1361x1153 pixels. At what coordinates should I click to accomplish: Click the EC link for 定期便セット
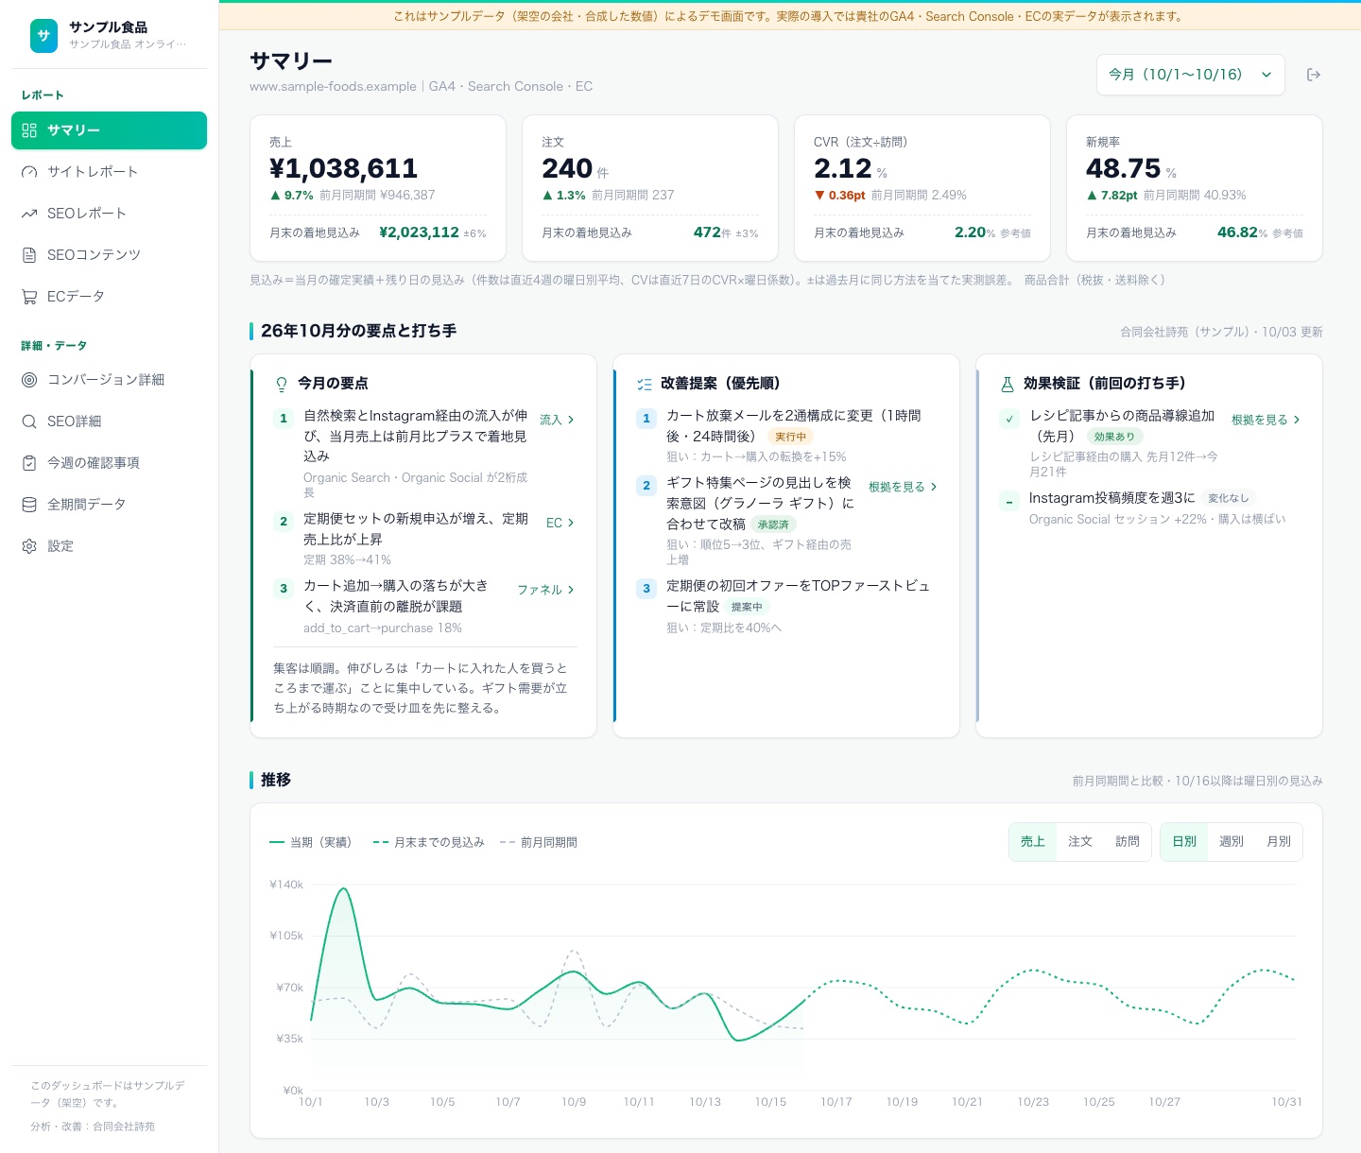(x=560, y=523)
